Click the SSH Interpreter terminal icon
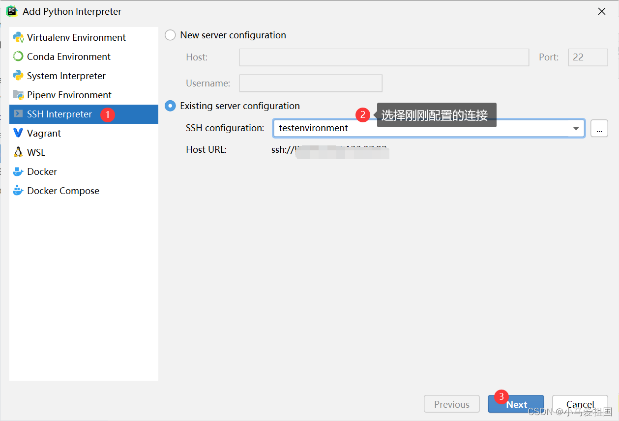The height and width of the screenshot is (421, 619). pyautogui.click(x=18, y=114)
